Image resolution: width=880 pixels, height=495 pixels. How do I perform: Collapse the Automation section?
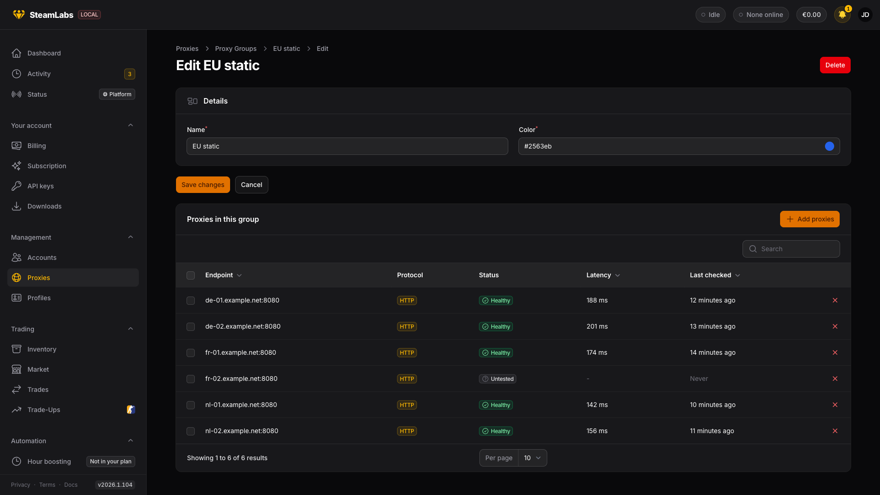pos(131,441)
